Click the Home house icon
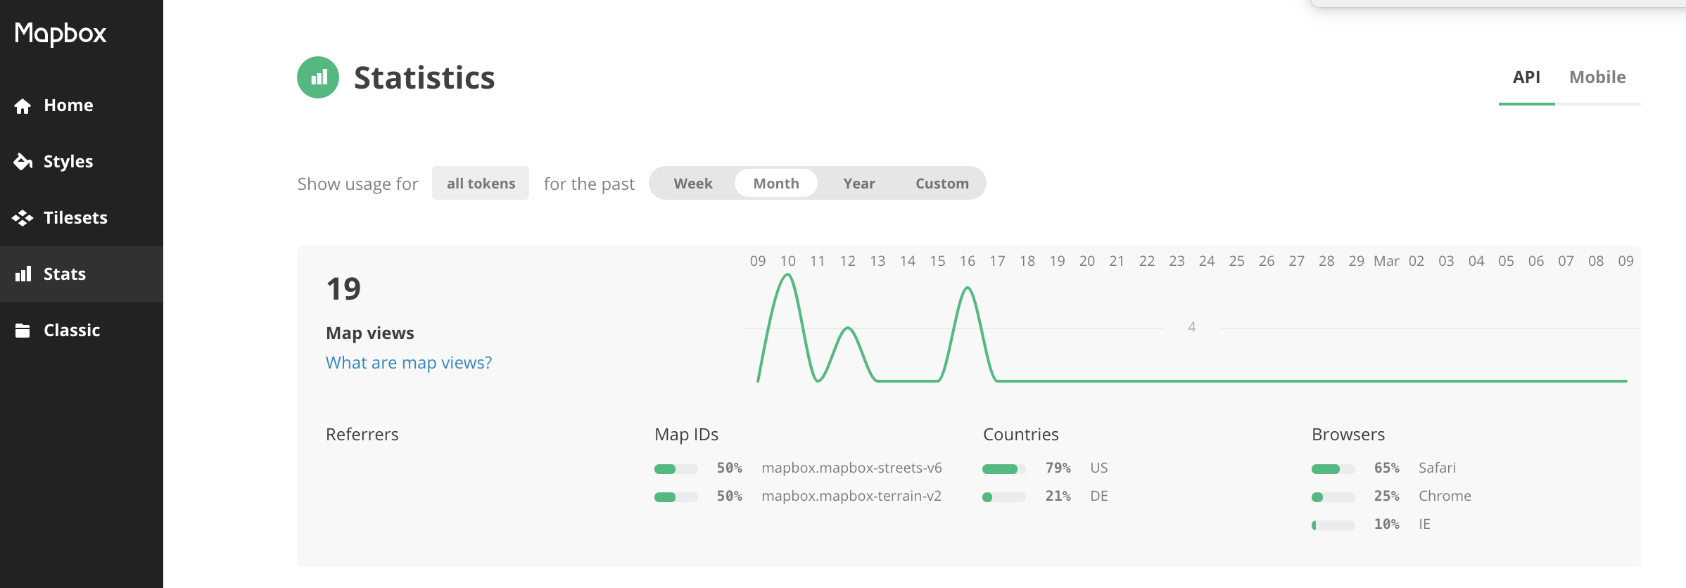Viewport: 1686px width, 588px height. click(x=23, y=106)
